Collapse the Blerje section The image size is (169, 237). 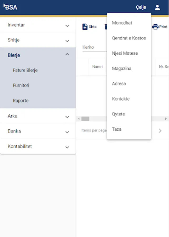[67, 55]
